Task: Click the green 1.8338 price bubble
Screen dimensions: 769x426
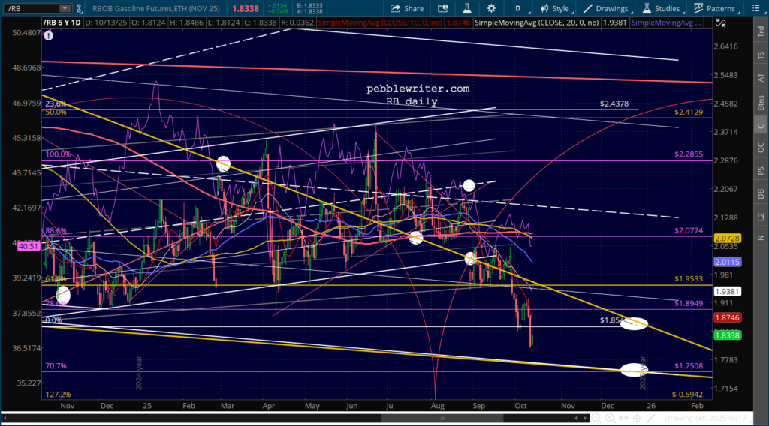Action: [x=727, y=335]
